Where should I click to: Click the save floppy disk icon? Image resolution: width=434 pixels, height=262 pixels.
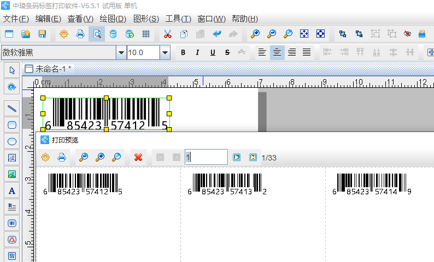coord(42,34)
